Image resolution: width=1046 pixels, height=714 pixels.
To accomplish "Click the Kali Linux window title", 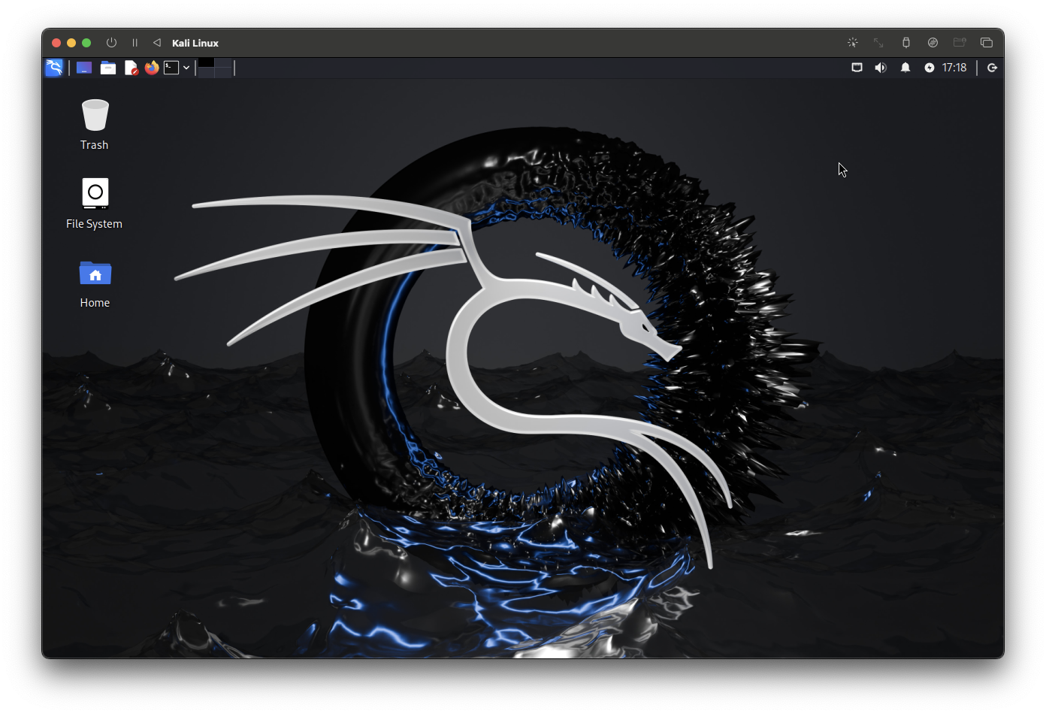I will pyautogui.click(x=195, y=43).
